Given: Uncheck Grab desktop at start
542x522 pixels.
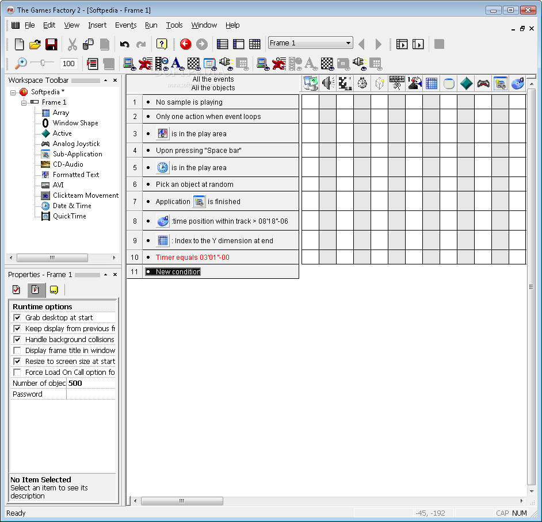Looking at the screenshot, I should pyautogui.click(x=17, y=318).
